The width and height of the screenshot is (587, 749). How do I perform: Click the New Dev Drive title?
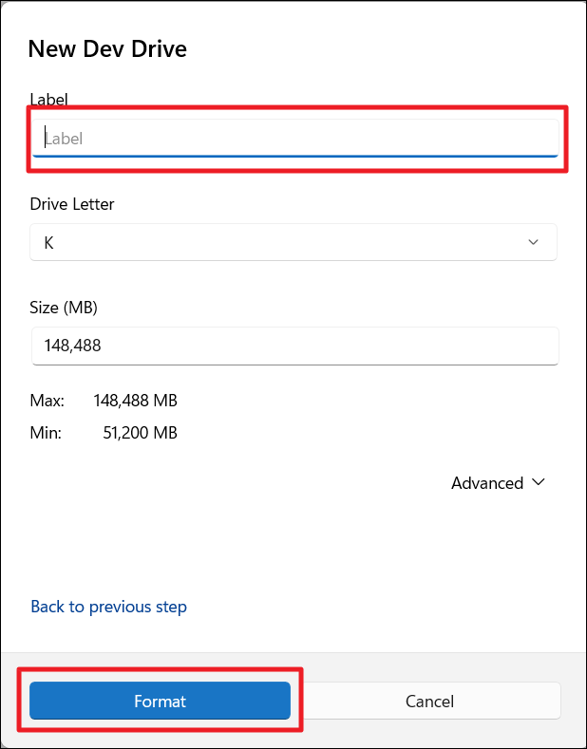tap(107, 49)
